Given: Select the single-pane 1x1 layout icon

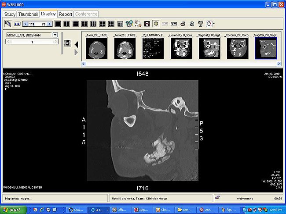Looking at the screenshot, I should (x=58, y=23).
